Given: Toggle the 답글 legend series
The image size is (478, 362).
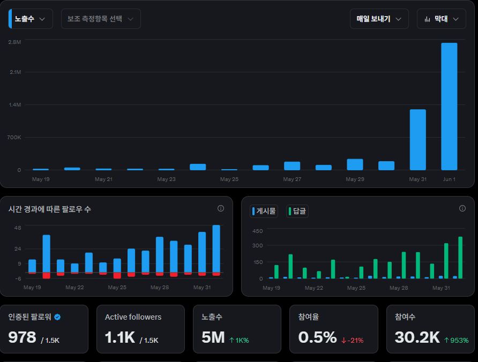Looking at the screenshot, I should click(297, 211).
